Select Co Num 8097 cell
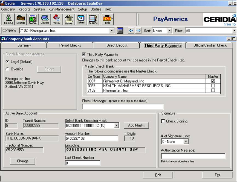Screen dimensions: 237x182 click(x=95, y=81)
